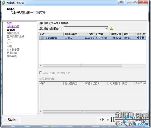
Task: Select the datastore1 row name
Action: [x=52, y=38]
